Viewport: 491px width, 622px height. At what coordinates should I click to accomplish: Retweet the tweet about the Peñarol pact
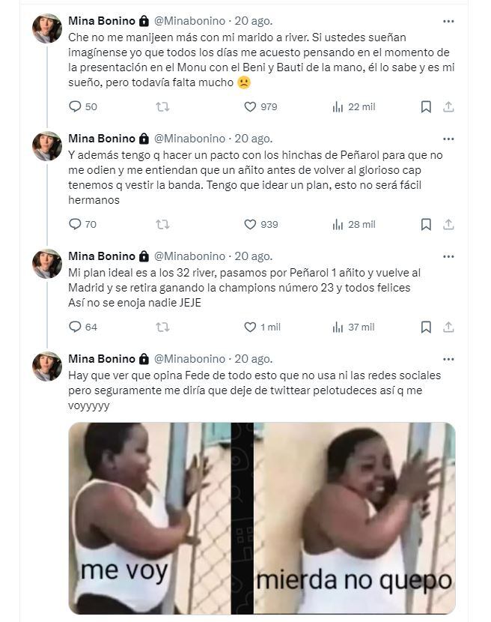pyautogui.click(x=162, y=224)
